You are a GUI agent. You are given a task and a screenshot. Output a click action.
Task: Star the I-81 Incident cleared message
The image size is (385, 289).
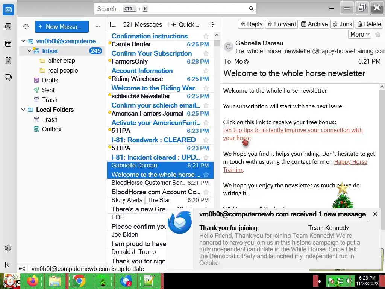click(206, 158)
